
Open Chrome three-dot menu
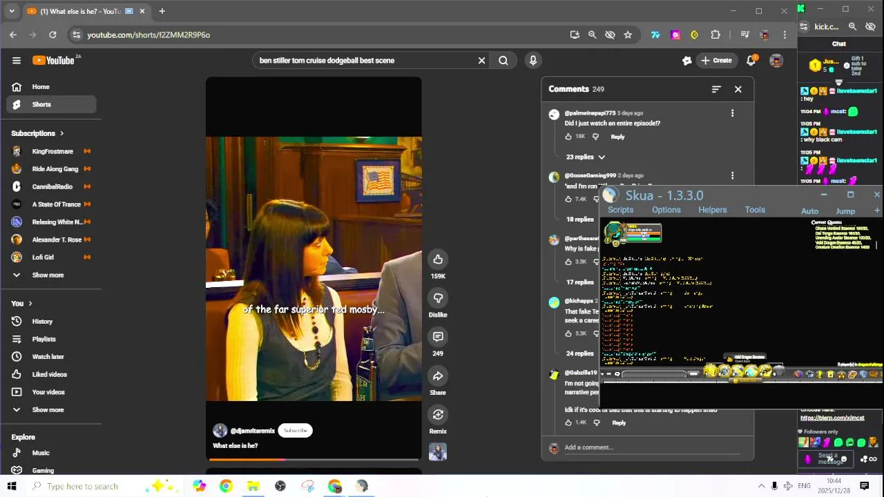pyautogui.click(x=785, y=35)
